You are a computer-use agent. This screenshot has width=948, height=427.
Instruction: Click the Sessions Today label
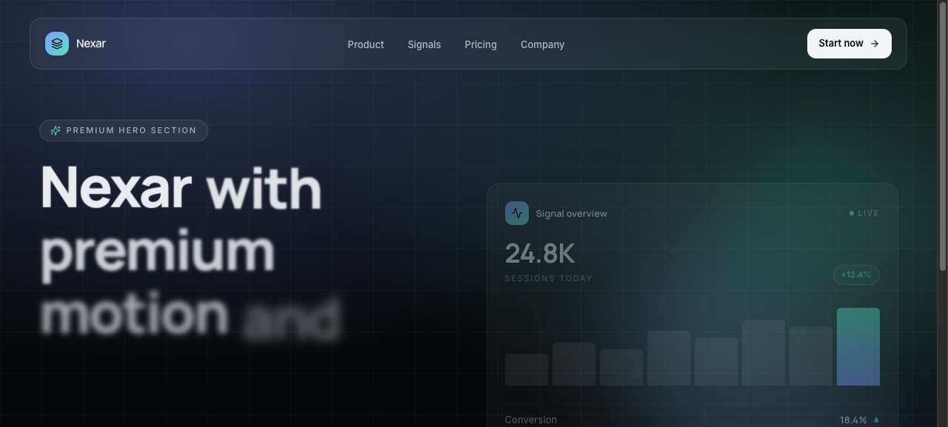(549, 278)
